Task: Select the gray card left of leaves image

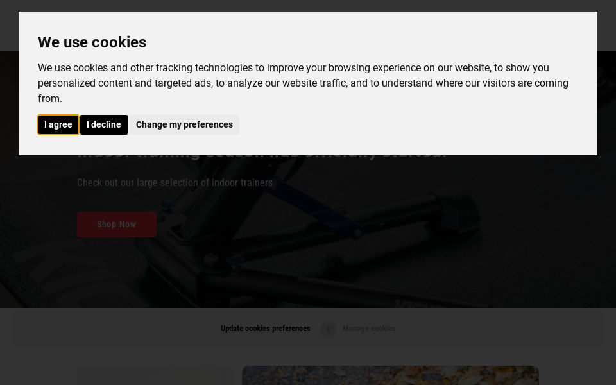Action: (154, 376)
